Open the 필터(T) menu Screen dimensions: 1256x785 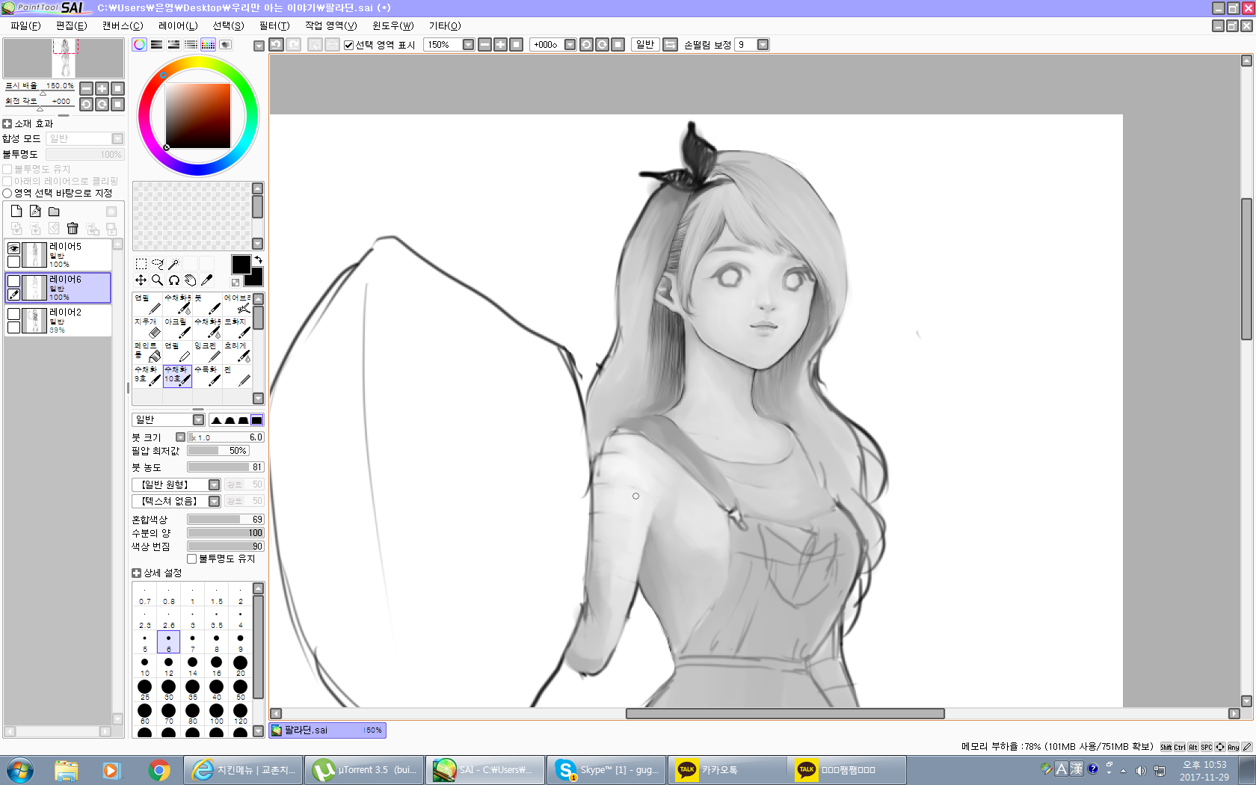(274, 25)
